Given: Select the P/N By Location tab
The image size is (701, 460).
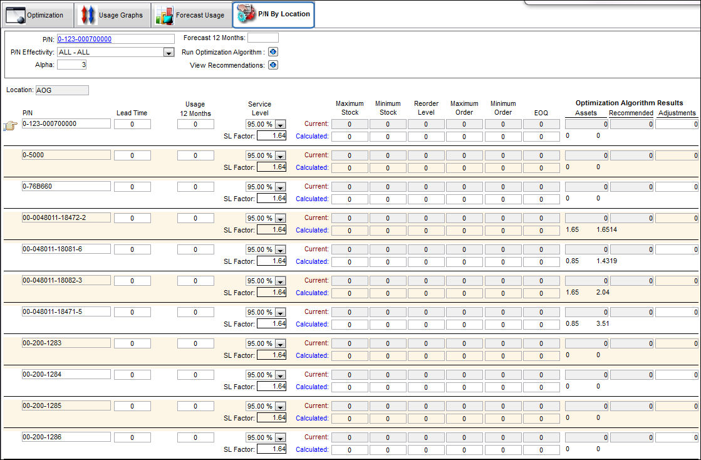Looking at the screenshot, I should [x=273, y=15].
